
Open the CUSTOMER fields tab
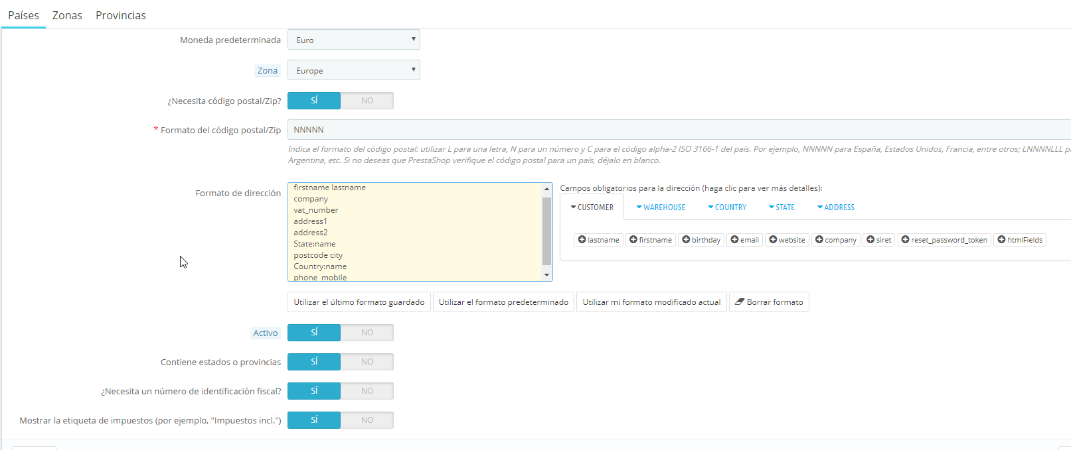pos(592,207)
